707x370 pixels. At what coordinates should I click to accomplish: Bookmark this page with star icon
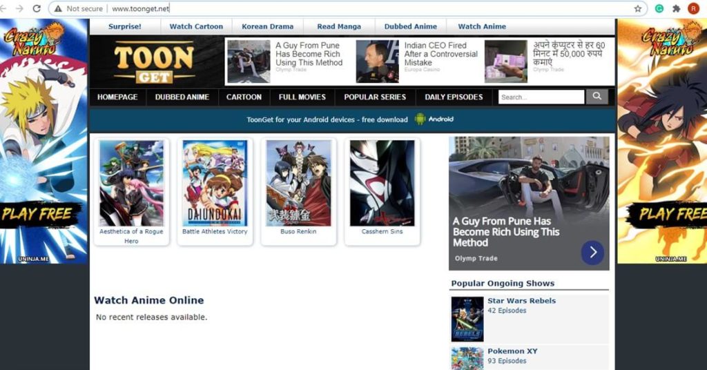[x=638, y=8]
